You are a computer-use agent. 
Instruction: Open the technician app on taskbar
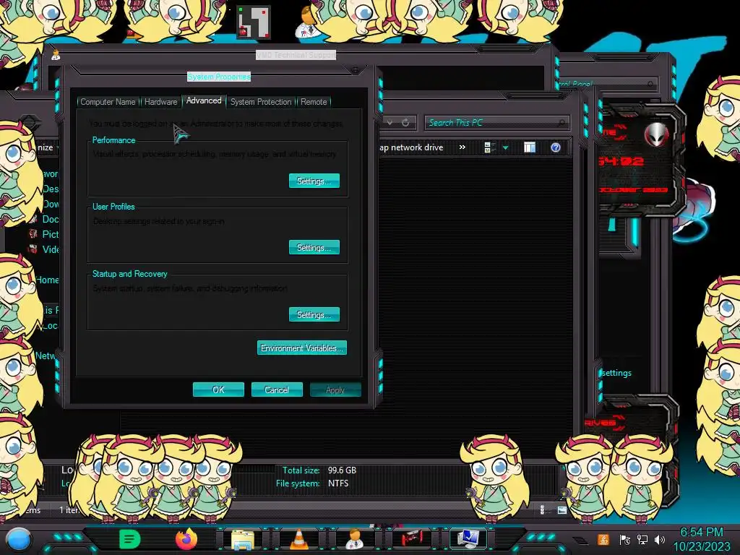354,539
